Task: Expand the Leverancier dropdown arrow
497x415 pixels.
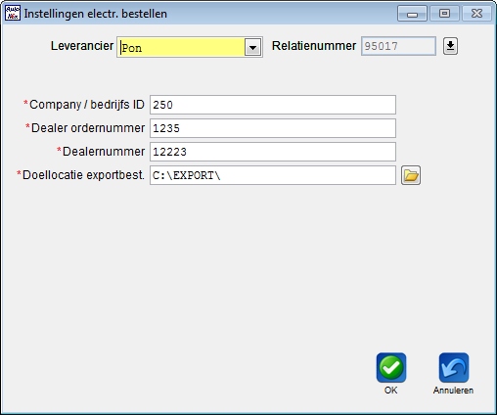Action: (252, 48)
